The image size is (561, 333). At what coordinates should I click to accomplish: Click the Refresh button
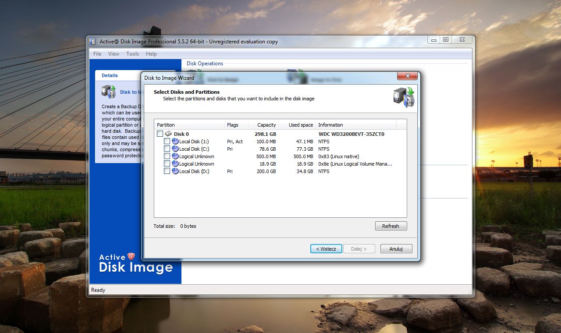pyautogui.click(x=391, y=226)
